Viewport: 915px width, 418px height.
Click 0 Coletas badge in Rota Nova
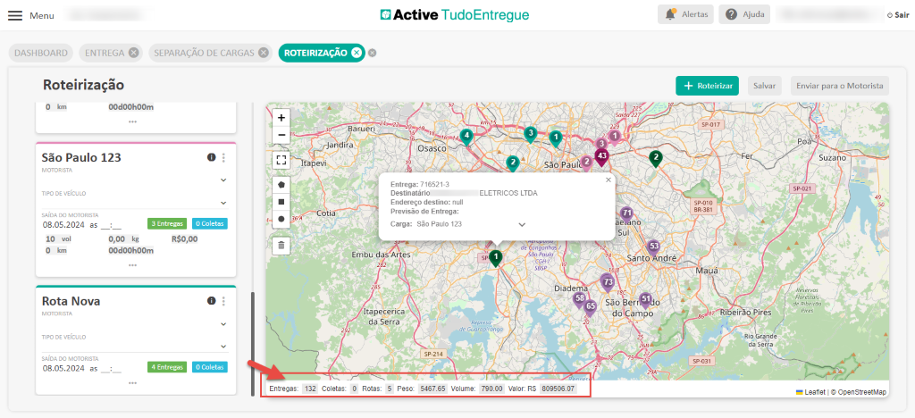coord(209,367)
